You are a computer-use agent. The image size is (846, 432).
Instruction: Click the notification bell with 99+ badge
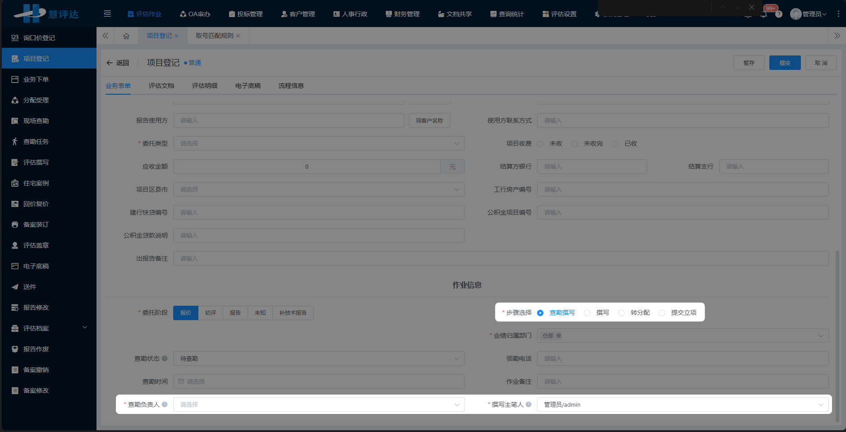tap(763, 14)
